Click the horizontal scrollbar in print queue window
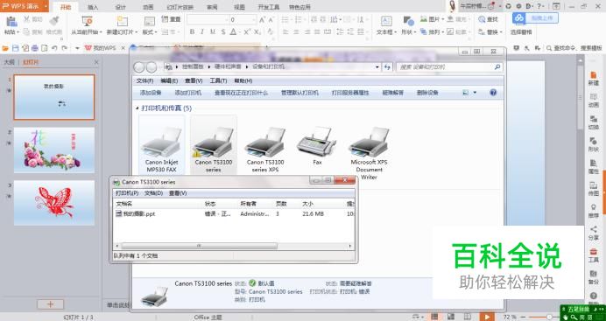 pos(199,246)
